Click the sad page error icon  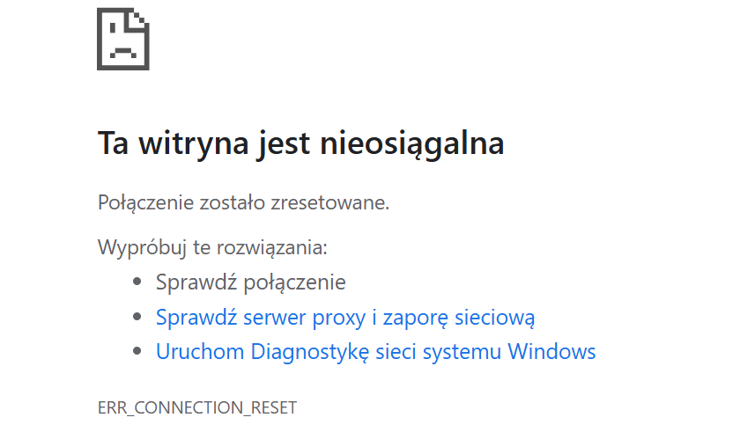tap(123, 39)
